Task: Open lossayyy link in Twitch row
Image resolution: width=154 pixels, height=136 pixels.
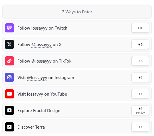Action: (39, 28)
